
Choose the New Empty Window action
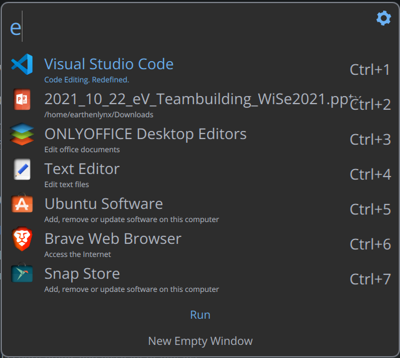[x=200, y=341]
